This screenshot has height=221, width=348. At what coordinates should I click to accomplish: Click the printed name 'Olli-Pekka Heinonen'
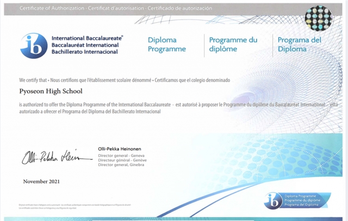(120, 149)
